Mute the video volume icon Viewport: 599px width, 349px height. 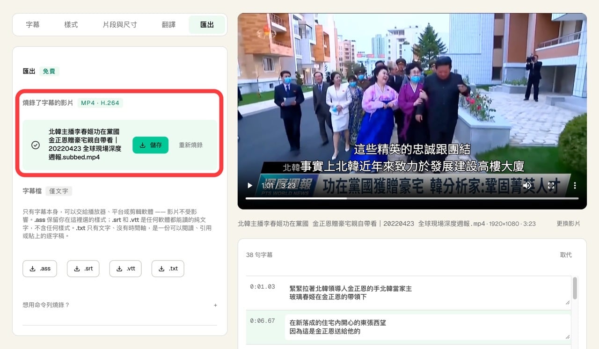click(527, 186)
